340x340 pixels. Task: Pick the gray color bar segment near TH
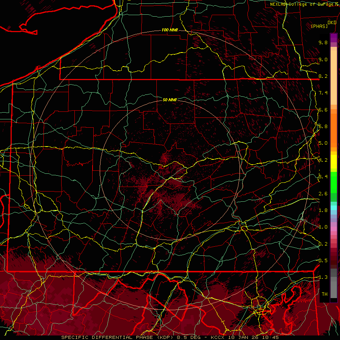click(334, 289)
